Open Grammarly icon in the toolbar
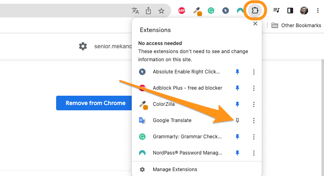The image size is (324, 176). coord(211,11)
